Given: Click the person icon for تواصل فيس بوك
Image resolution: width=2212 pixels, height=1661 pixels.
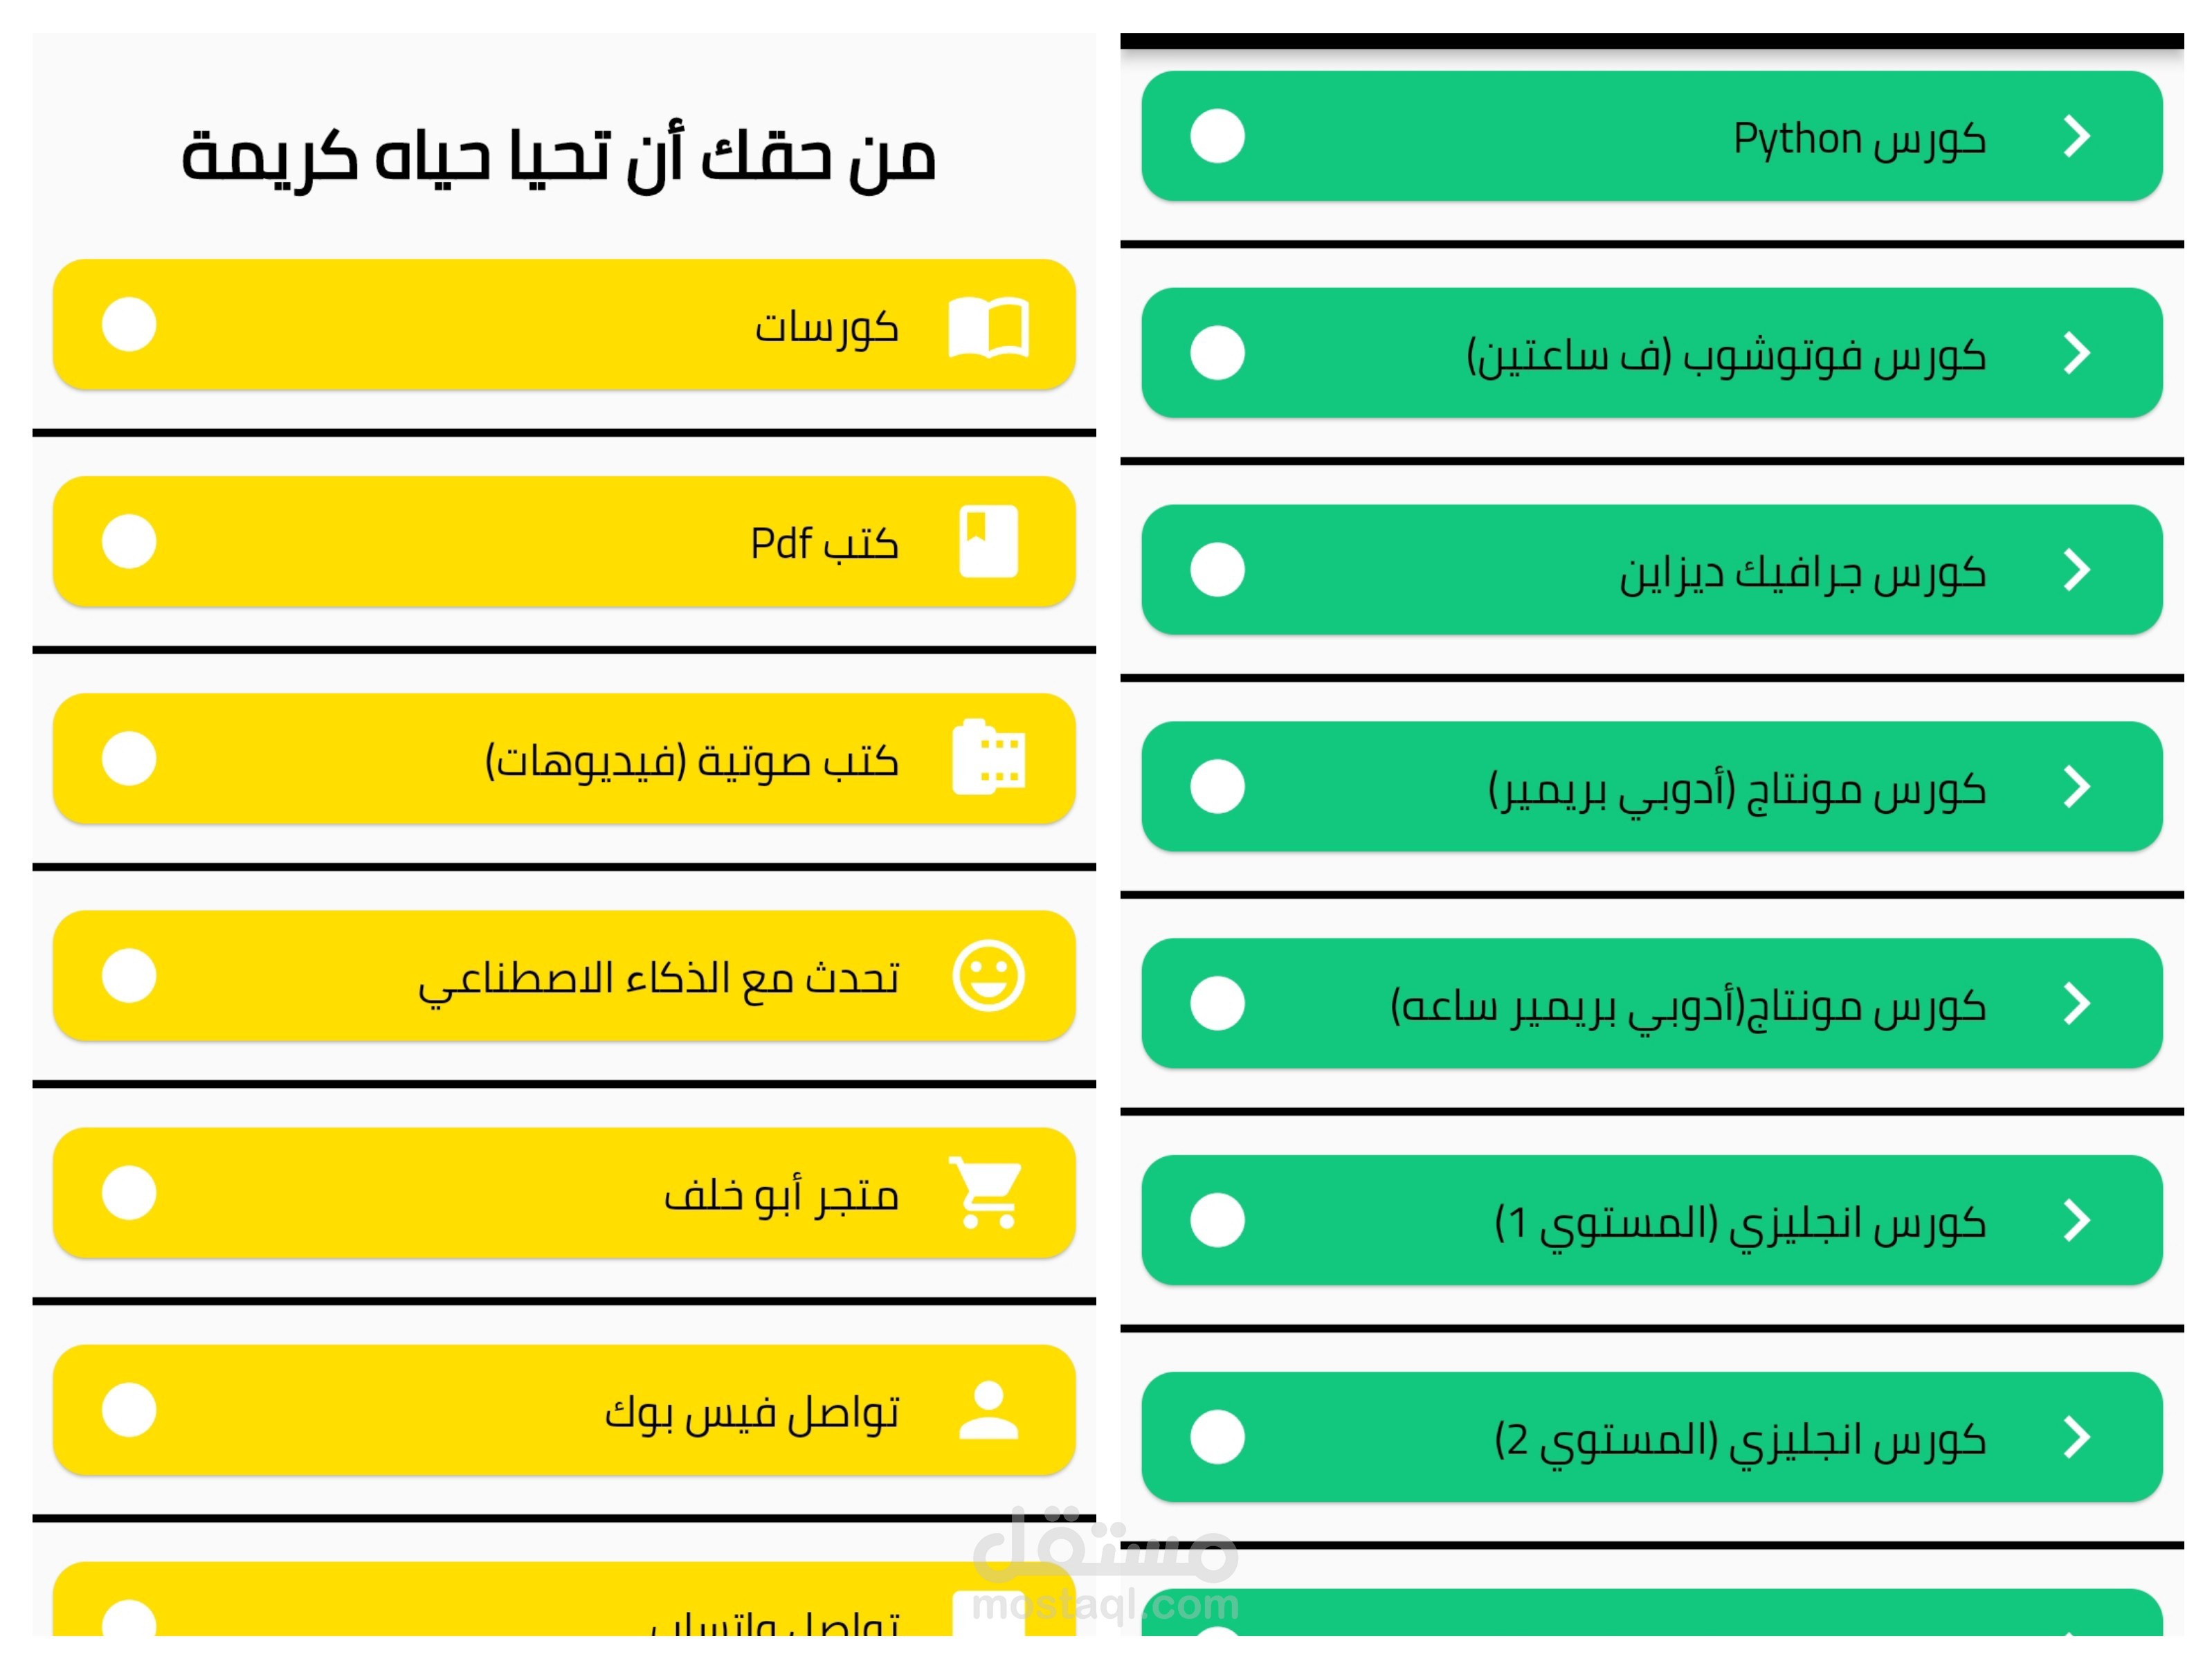Looking at the screenshot, I should (988, 1410).
